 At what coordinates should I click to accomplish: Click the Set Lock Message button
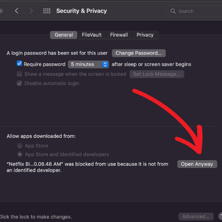click(157, 74)
